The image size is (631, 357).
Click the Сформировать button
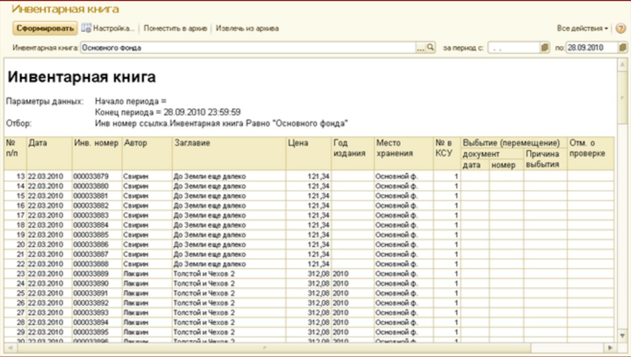[x=45, y=29]
